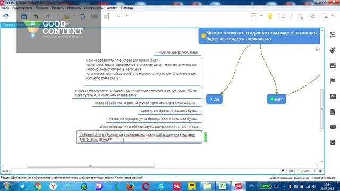
Task: Open the Format brush panel in the sidebar
Action: point(333,50)
